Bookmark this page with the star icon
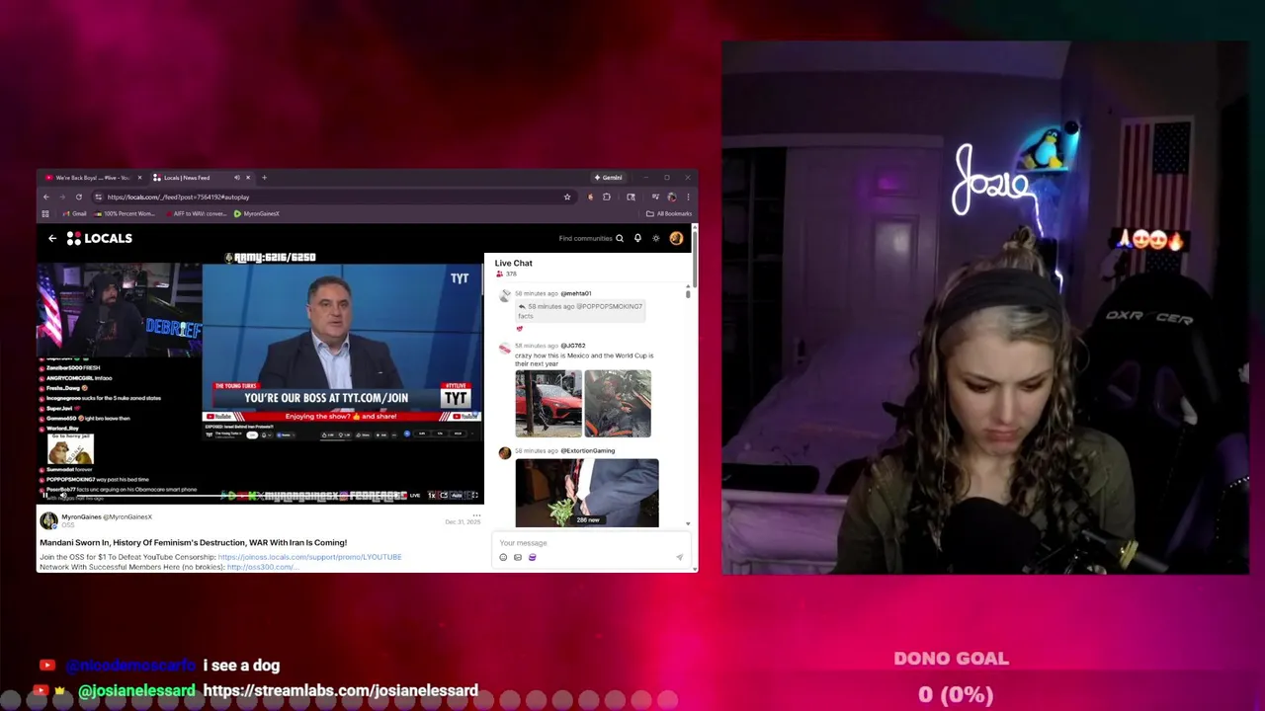 [x=567, y=197]
